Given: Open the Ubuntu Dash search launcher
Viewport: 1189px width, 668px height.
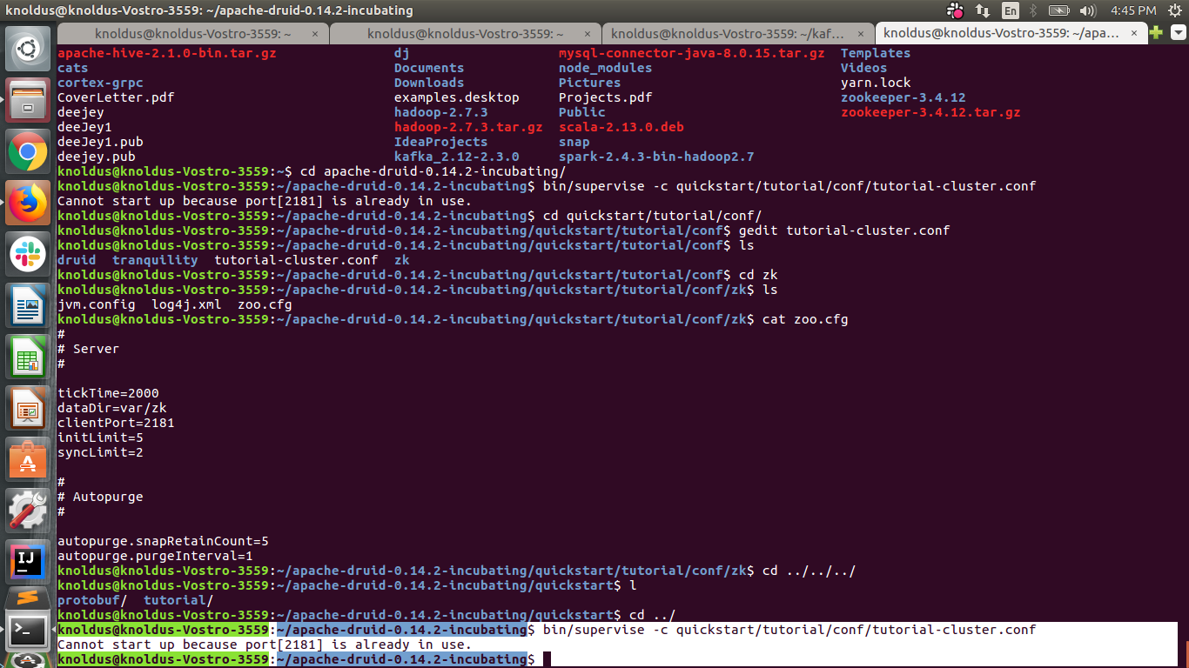Looking at the screenshot, I should coord(28,48).
